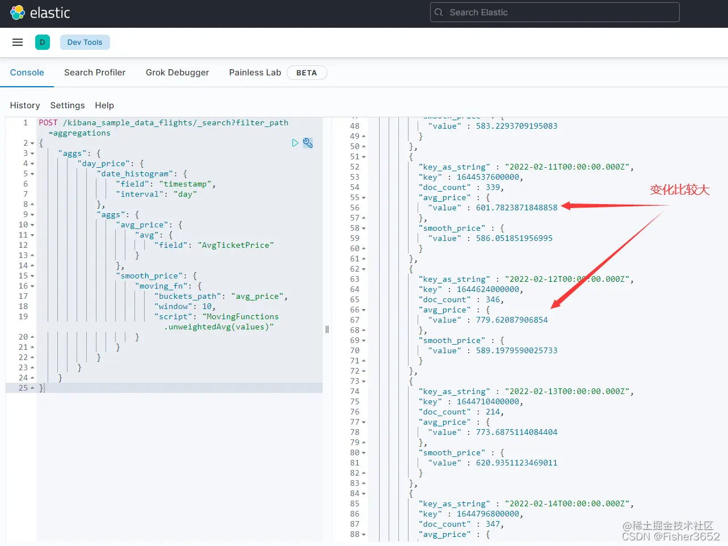728x546 pixels.
Task: Open the wrench request options icon
Action: click(308, 143)
